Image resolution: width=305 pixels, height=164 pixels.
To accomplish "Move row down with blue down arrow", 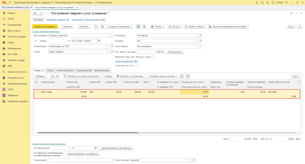I will coord(57,76).
